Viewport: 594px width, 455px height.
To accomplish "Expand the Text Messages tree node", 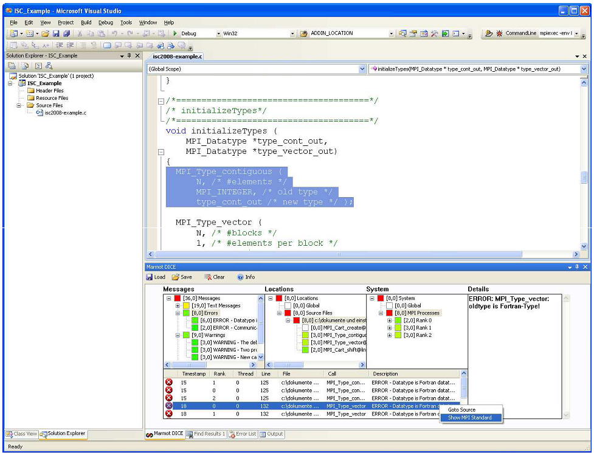I will tap(178, 305).
